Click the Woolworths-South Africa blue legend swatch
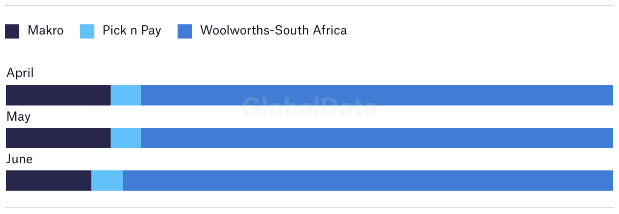The height and width of the screenshot is (214, 619). 185,31
